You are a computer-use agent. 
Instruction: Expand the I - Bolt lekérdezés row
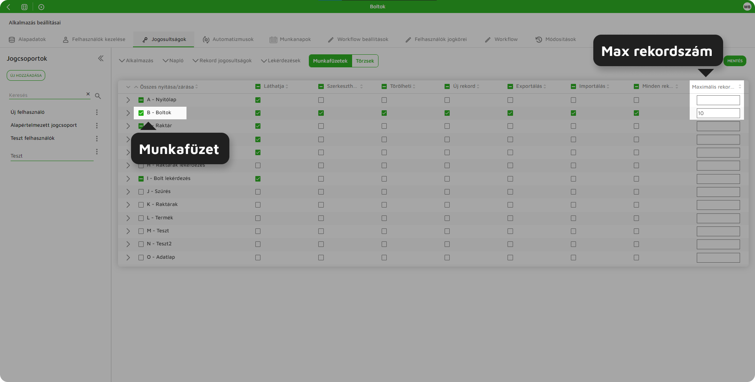(128, 179)
